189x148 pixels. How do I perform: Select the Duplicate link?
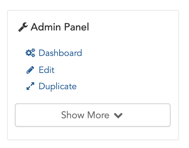(58, 87)
